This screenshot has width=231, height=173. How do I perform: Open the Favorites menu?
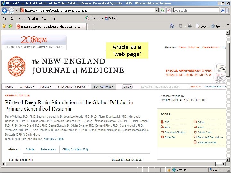point(33,18)
